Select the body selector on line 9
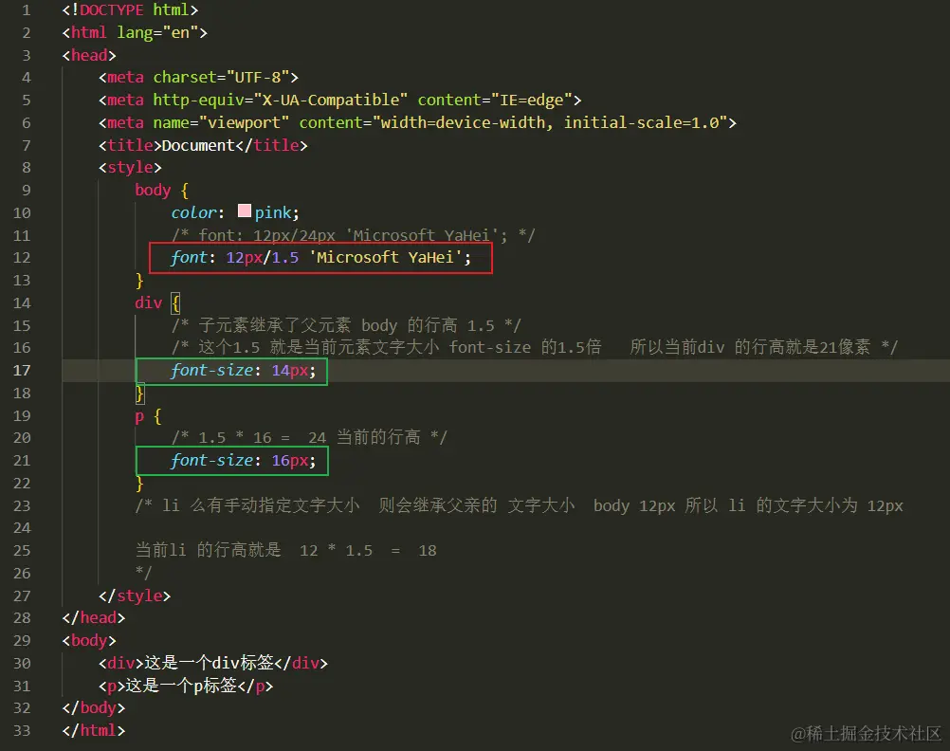The height and width of the screenshot is (751, 950). [x=152, y=190]
